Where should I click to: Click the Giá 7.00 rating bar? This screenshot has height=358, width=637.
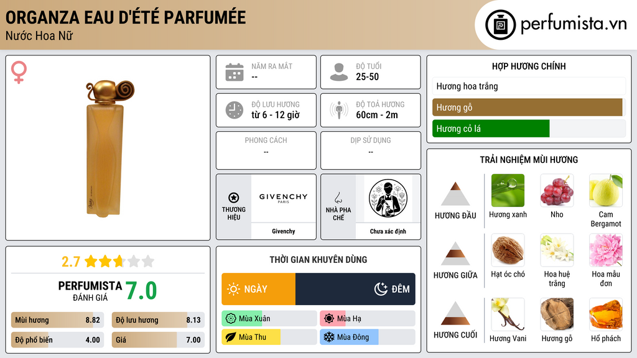coord(158,340)
